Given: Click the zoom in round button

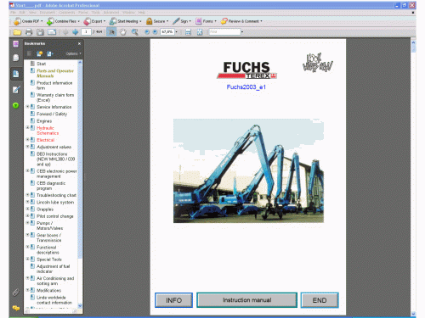Looking at the screenshot, I should click(x=155, y=32).
